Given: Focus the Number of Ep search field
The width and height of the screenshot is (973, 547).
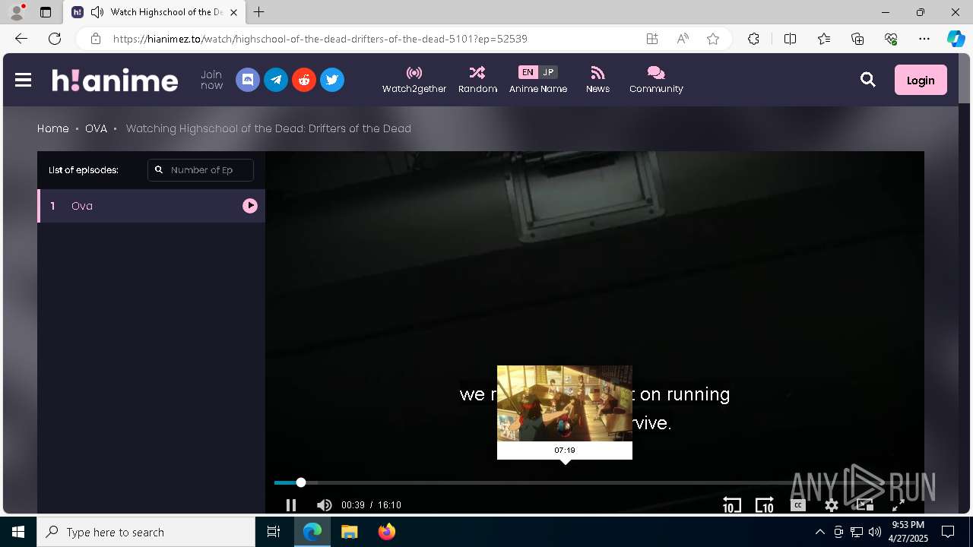Looking at the screenshot, I should 201,170.
